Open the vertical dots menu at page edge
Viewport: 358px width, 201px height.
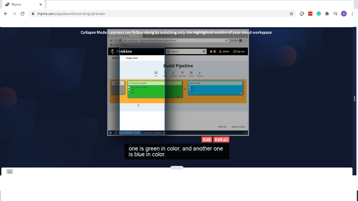coord(354,99)
